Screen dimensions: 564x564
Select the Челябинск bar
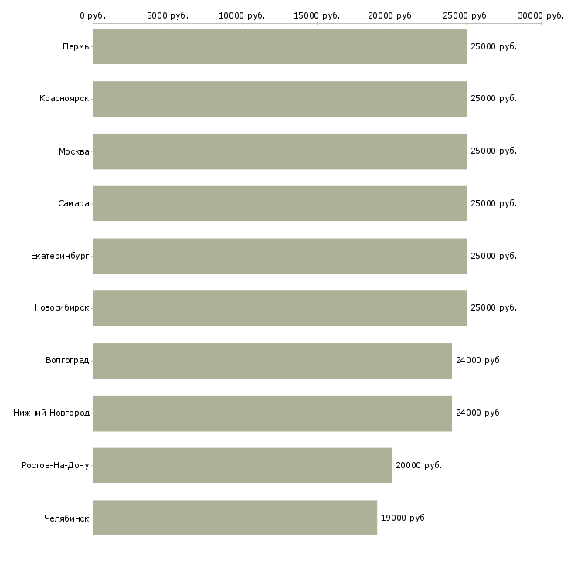[235, 518]
